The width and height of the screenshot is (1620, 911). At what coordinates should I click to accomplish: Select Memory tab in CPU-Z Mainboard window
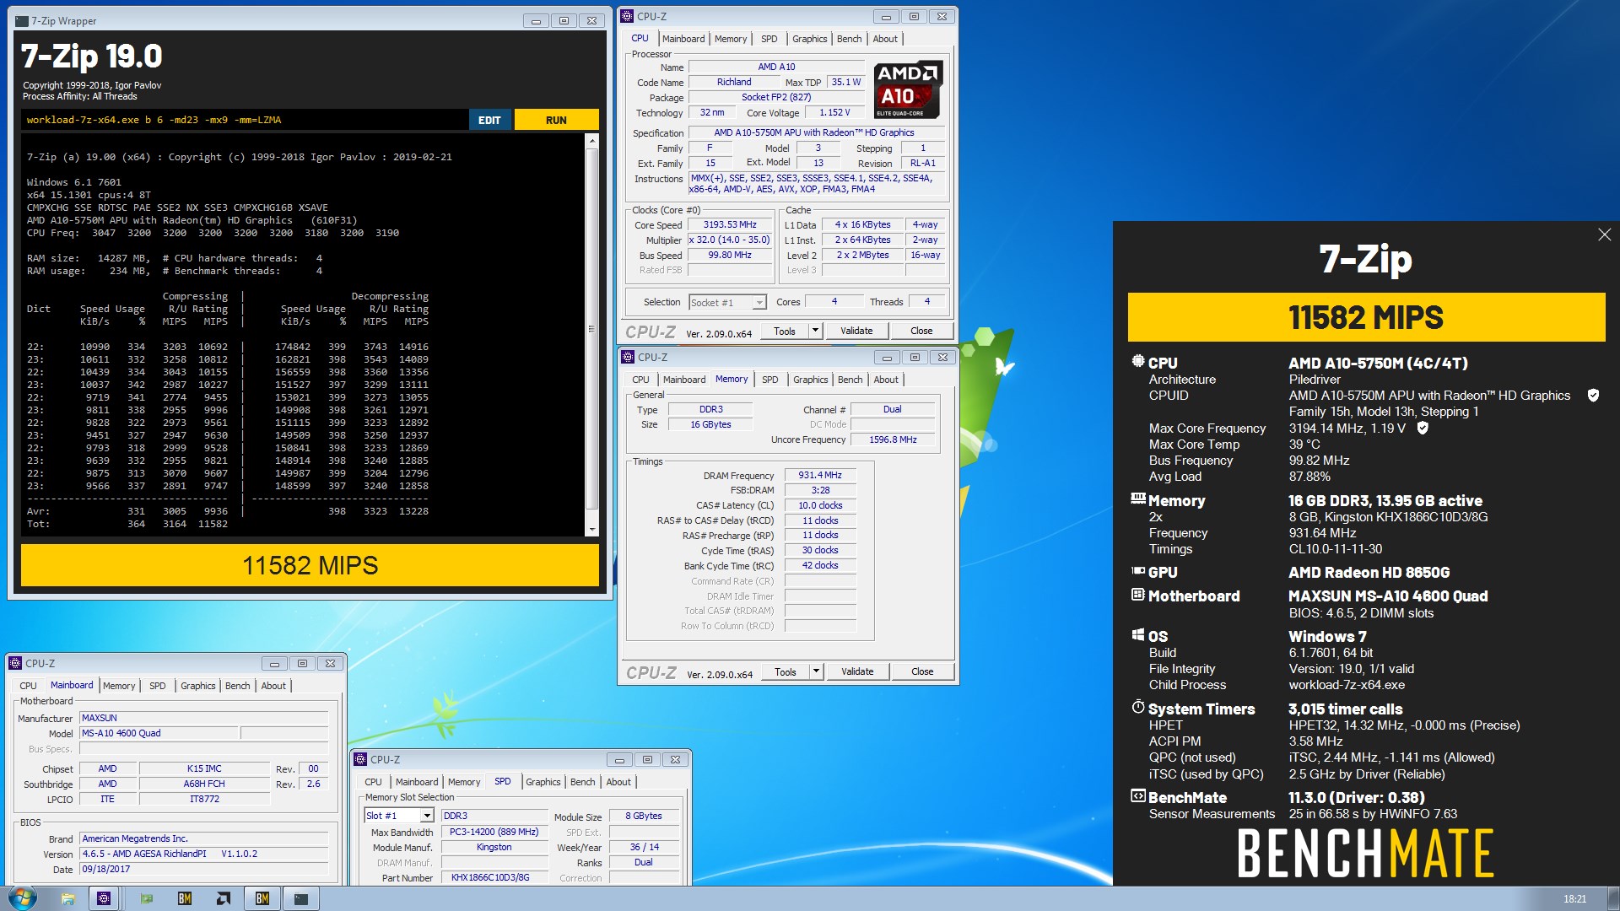pyautogui.click(x=119, y=686)
